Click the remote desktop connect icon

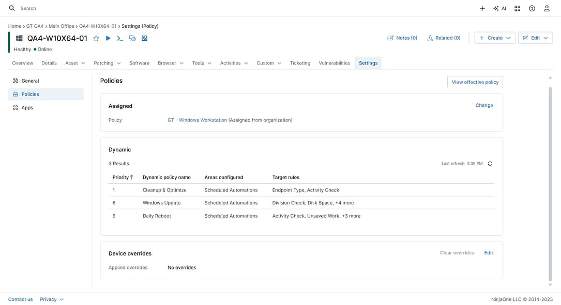point(132,38)
